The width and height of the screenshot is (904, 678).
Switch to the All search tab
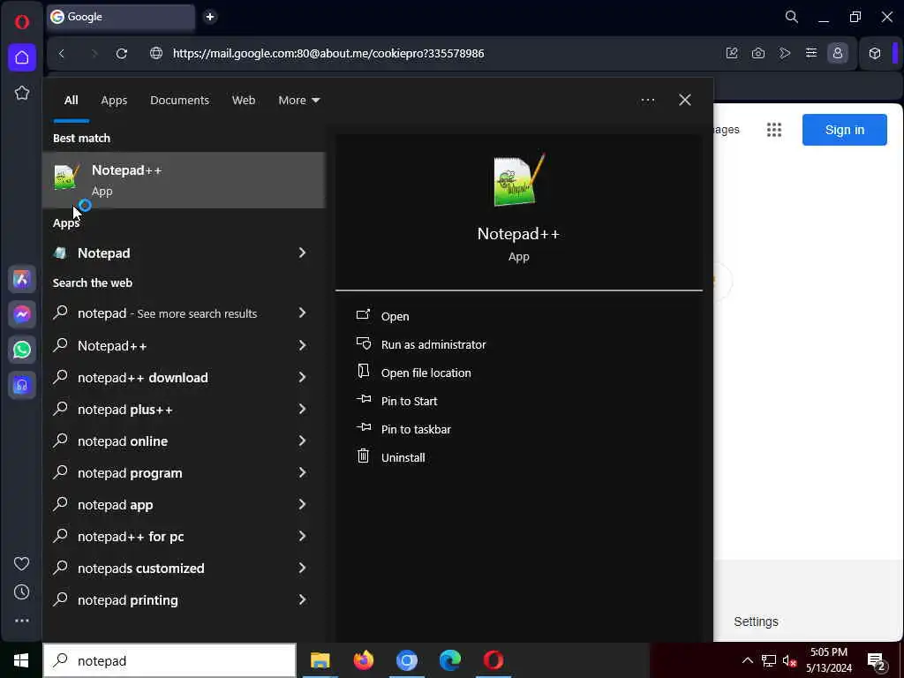[x=71, y=101]
